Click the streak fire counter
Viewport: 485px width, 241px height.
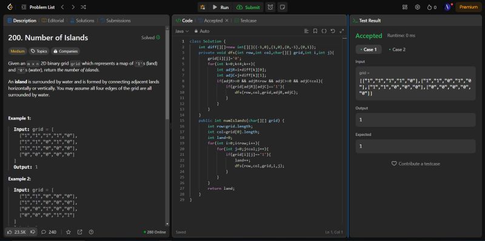pos(432,7)
